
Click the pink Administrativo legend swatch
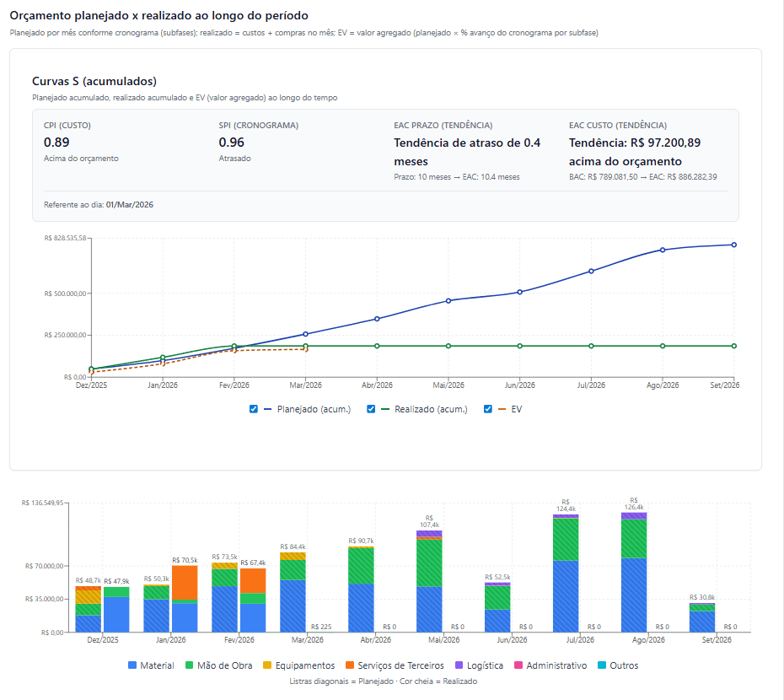[518, 665]
